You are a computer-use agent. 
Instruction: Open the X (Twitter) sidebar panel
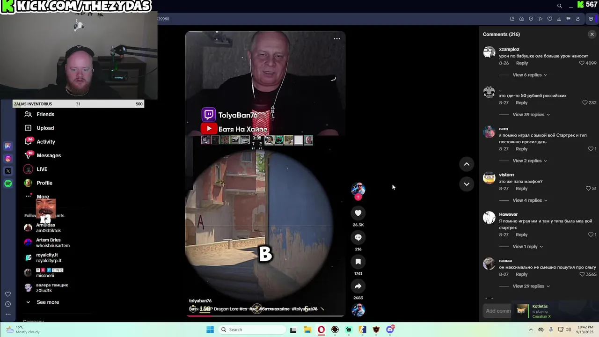(8, 171)
